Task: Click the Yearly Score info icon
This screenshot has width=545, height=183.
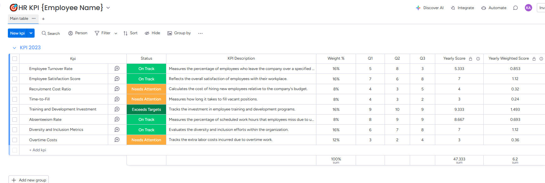Action: tap(478, 59)
